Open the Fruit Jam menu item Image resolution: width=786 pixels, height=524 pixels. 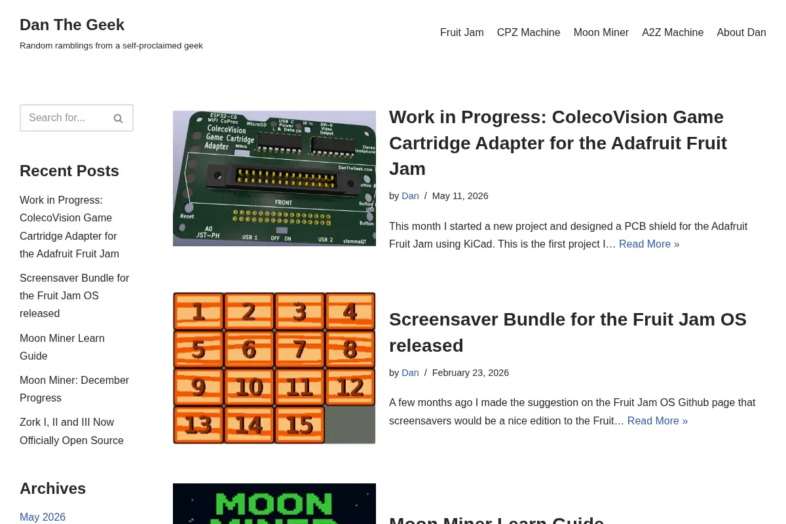462,32
